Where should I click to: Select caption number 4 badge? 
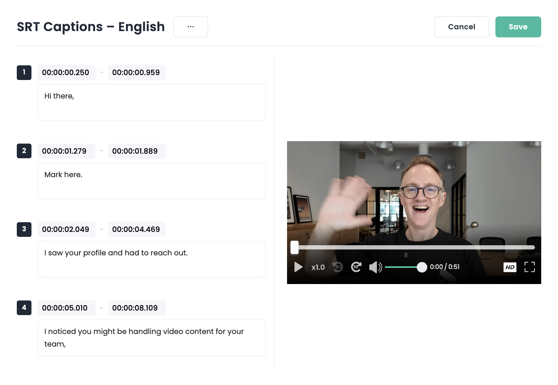pos(24,308)
